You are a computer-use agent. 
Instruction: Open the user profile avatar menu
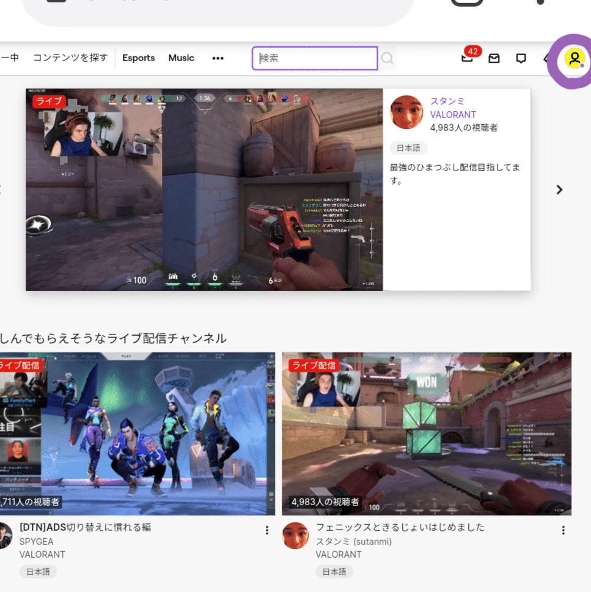[574, 59]
